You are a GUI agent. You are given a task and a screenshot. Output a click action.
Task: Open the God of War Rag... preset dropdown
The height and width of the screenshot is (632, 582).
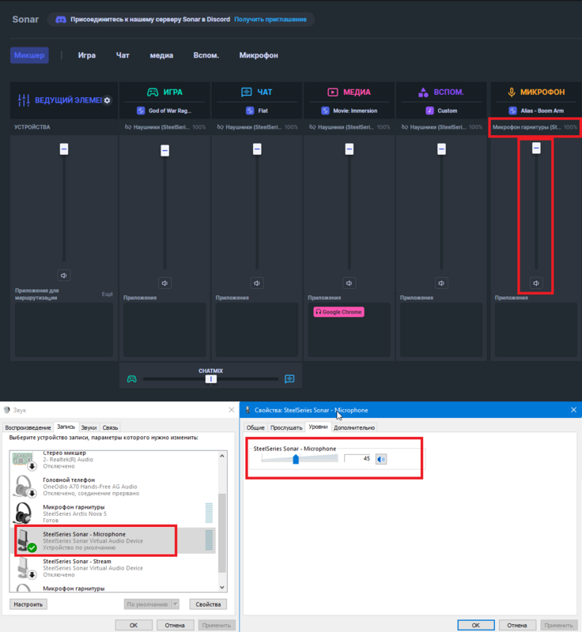coord(164,111)
